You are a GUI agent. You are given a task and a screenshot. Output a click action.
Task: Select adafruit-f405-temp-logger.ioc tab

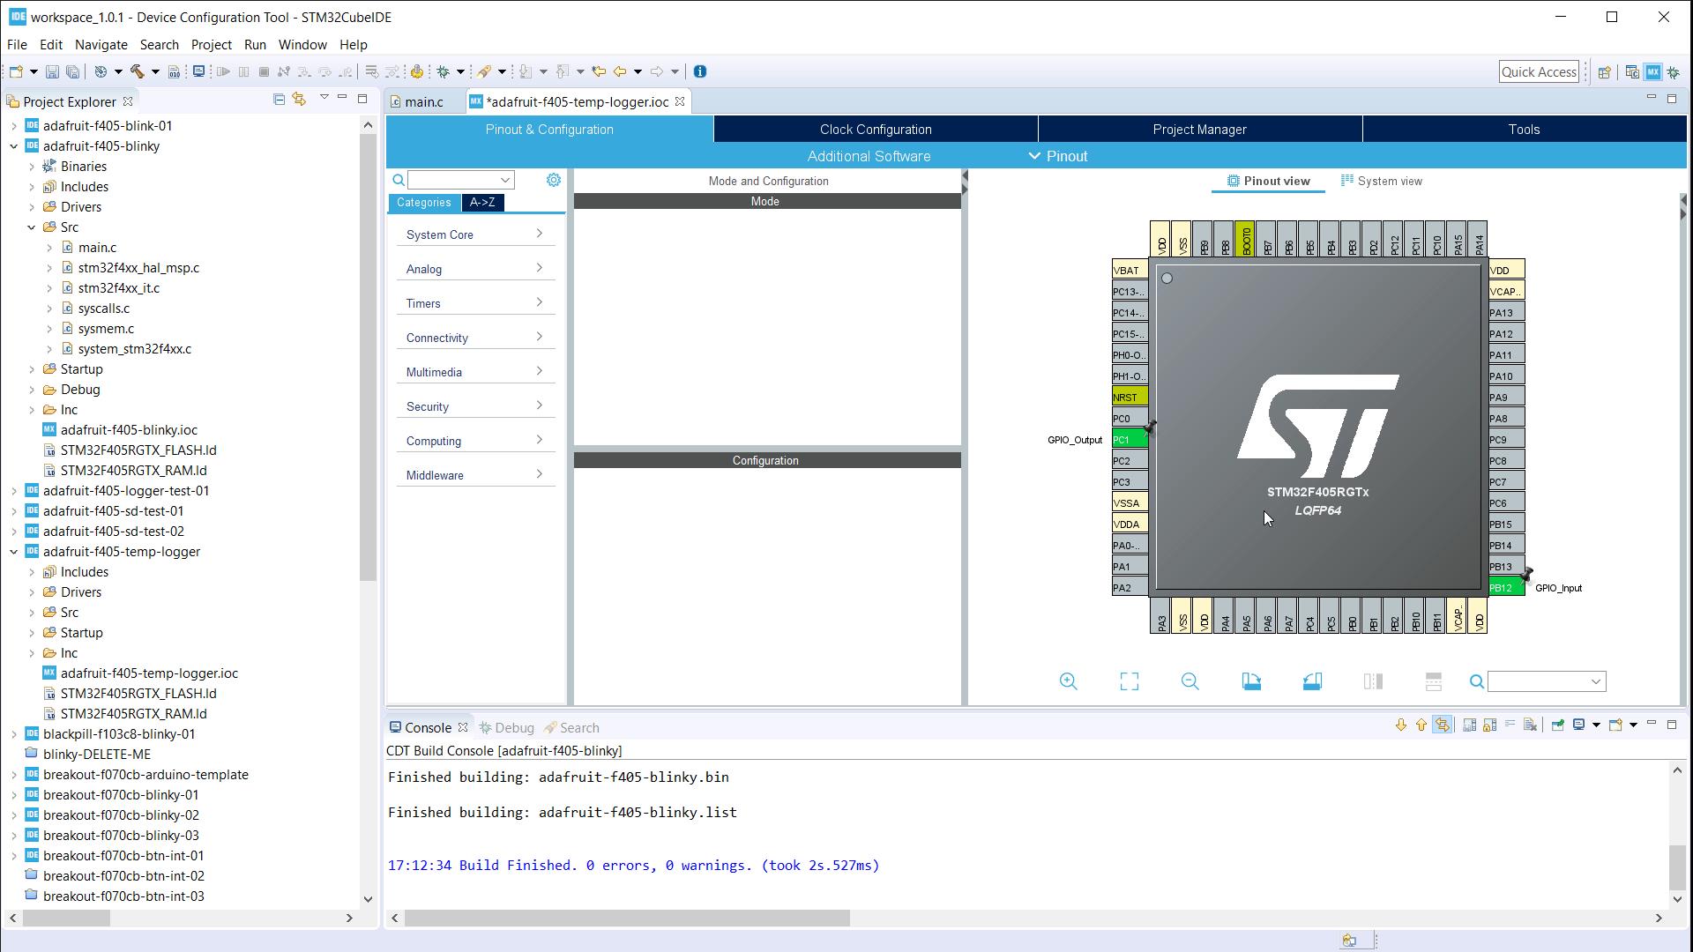click(577, 101)
